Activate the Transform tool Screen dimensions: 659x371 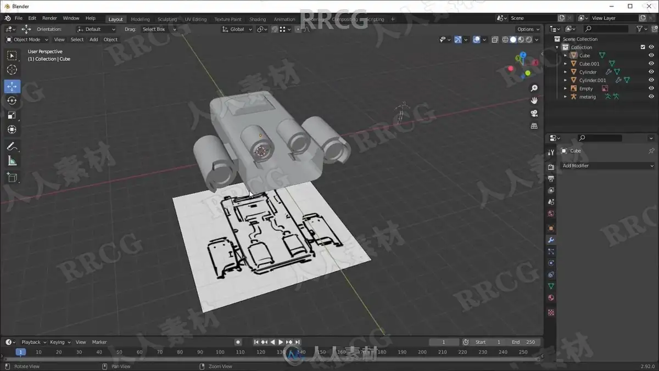[12, 130]
